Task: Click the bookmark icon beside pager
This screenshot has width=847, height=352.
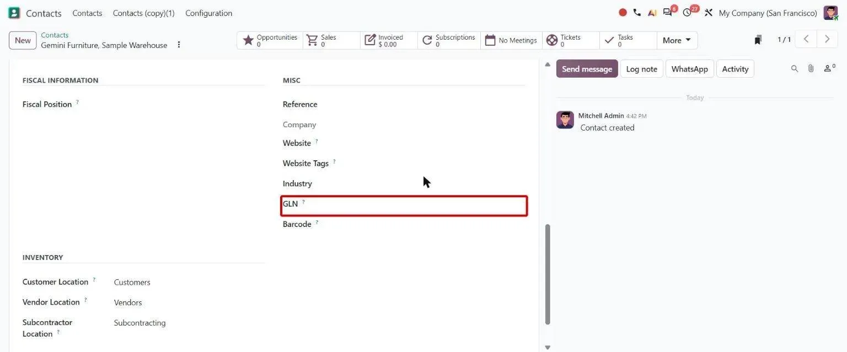Action: click(x=758, y=40)
